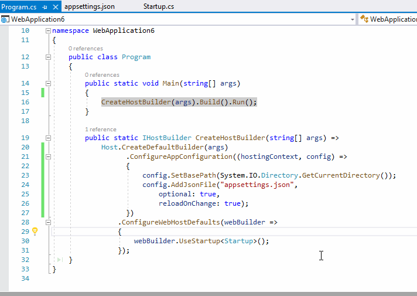The image size is (417, 296).
Task: Open the Startup.cs tab
Action: [x=159, y=6]
